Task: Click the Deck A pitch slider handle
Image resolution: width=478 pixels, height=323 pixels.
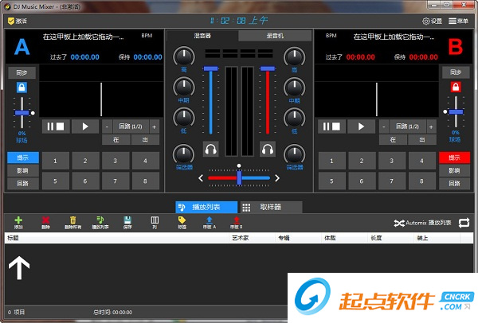Action: pyautogui.click(x=22, y=113)
